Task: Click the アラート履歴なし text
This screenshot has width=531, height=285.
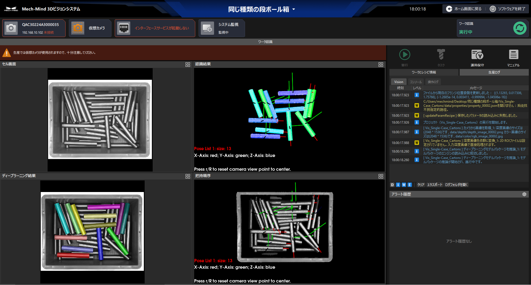Action: pyautogui.click(x=459, y=241)
